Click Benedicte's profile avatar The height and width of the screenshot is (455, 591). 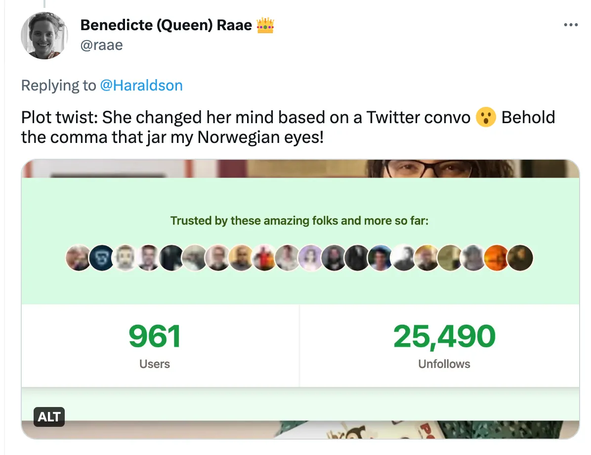44,36
